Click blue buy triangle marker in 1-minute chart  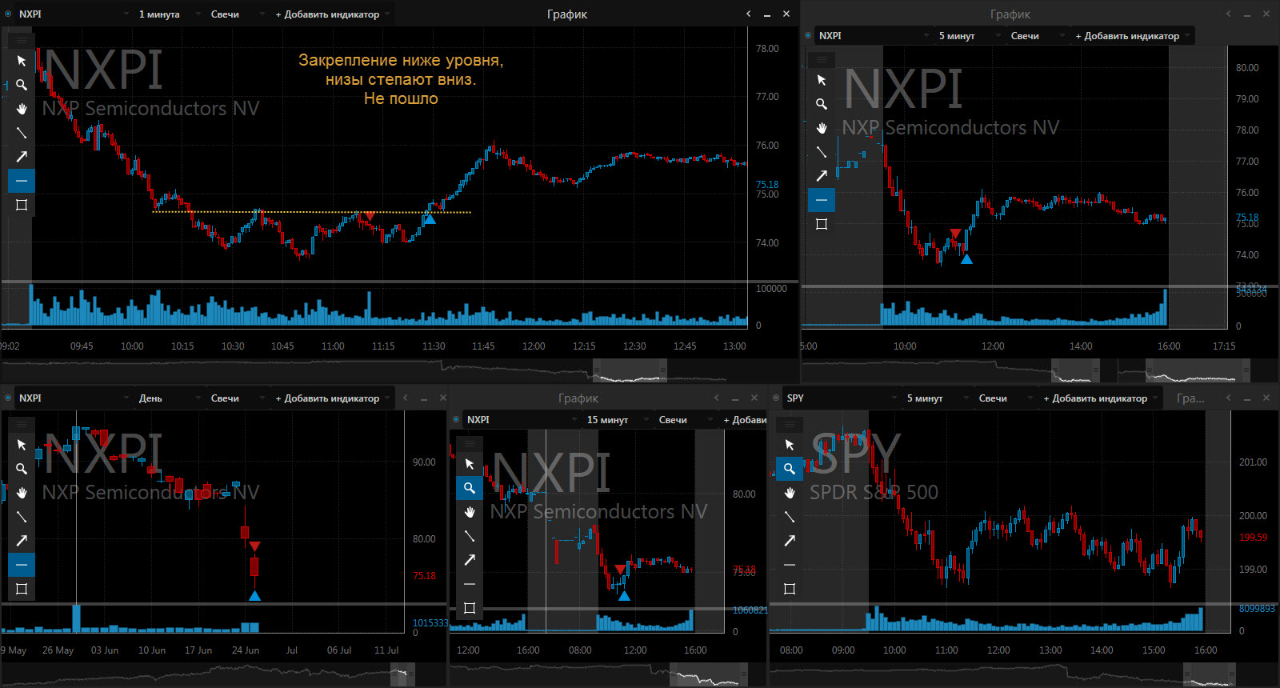430,218
